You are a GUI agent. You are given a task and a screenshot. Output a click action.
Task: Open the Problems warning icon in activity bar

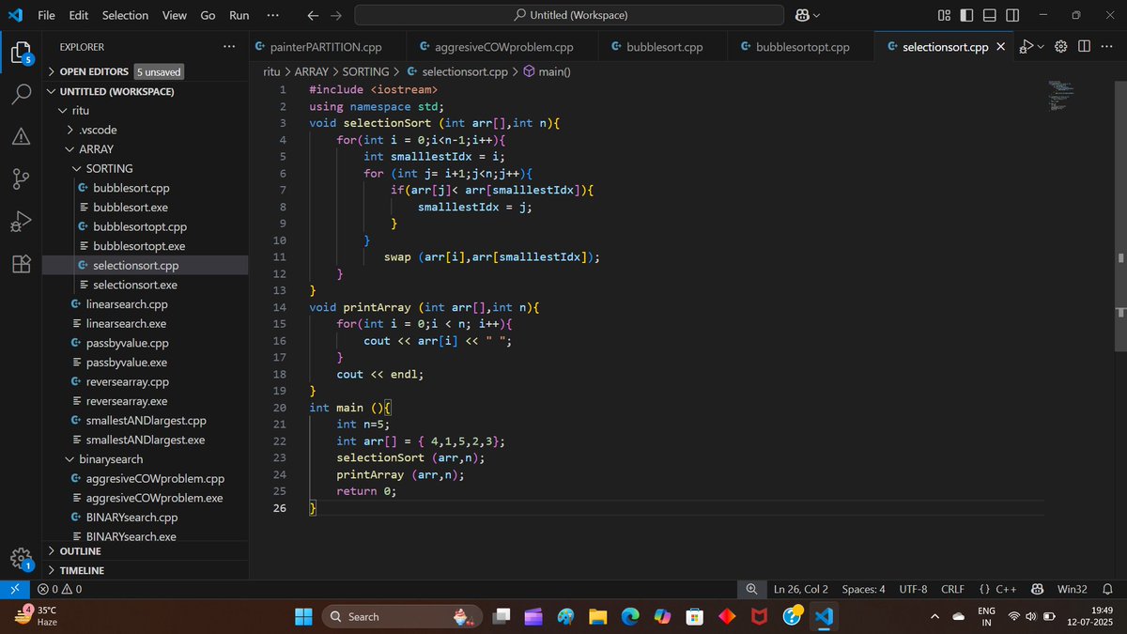(22, 137)
